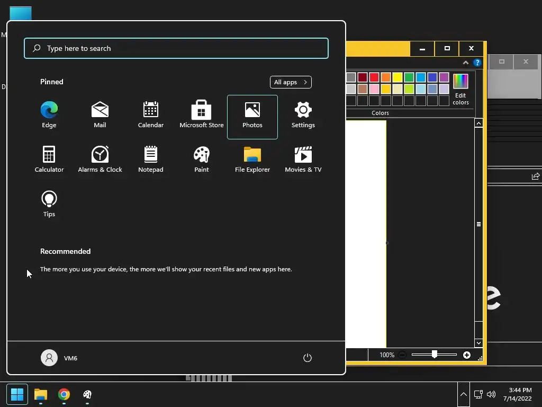Launch Notepad
Viewport: 542px width, 407px height.
(151, 160)
